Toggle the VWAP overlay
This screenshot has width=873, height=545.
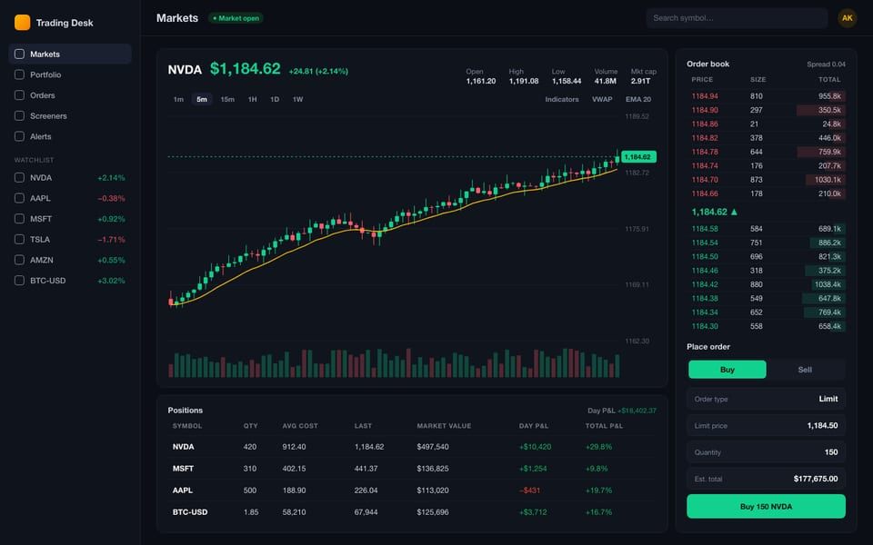[602, 99]
